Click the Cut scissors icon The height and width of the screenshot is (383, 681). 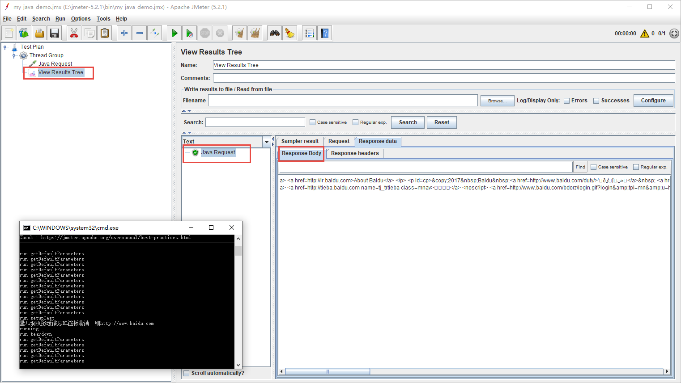[x=74, y=33]
